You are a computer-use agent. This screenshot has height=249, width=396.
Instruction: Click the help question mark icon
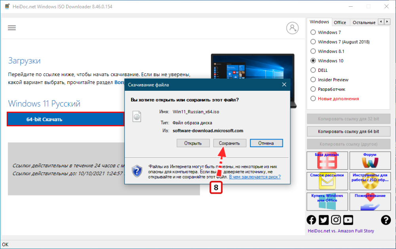(386, 220)
